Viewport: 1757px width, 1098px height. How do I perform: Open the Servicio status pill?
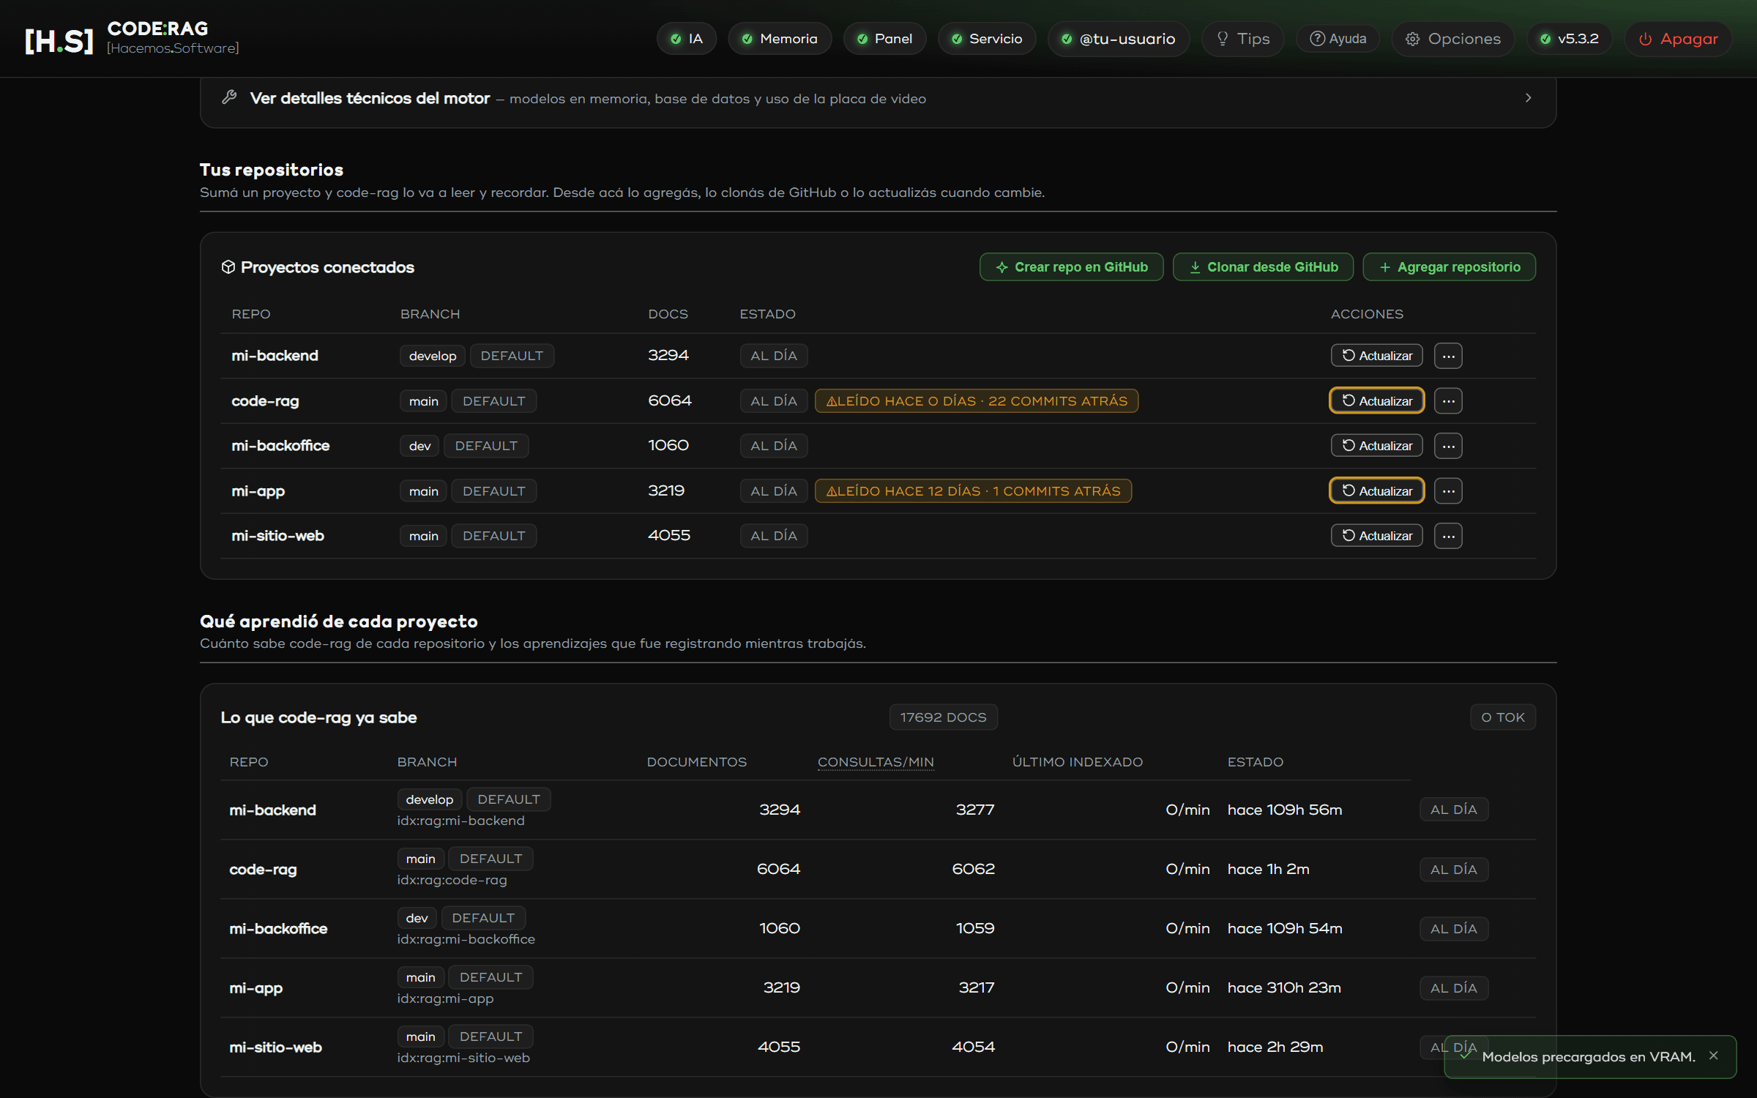[x=987, y=39]
